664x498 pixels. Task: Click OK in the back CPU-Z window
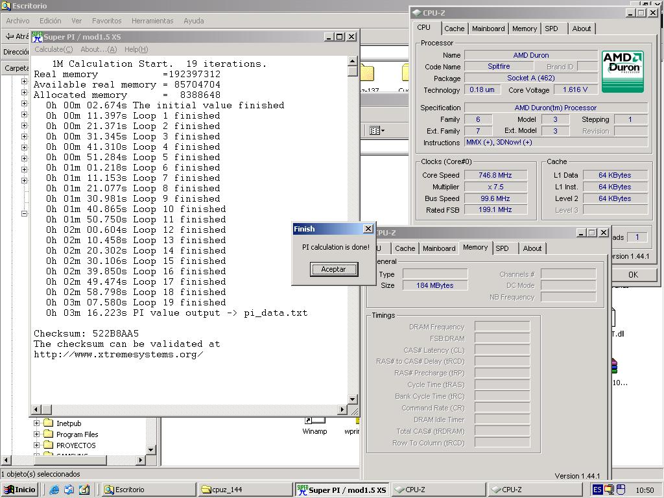(x=633, y=275)
